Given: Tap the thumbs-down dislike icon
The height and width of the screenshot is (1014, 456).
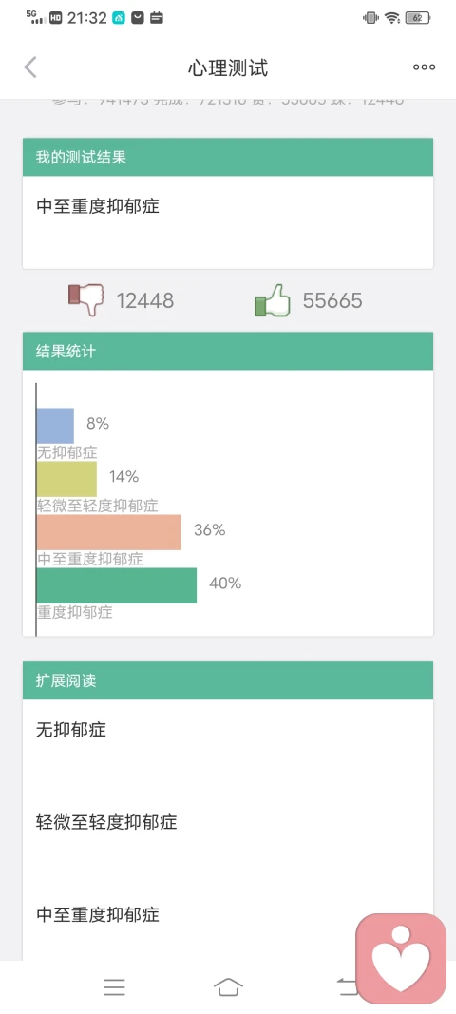Looking at the screenshot, I should coord(86,300).
